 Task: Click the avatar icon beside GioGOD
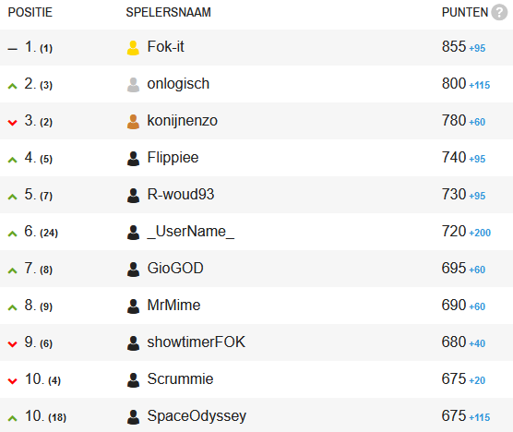click(x=133, y=270)
